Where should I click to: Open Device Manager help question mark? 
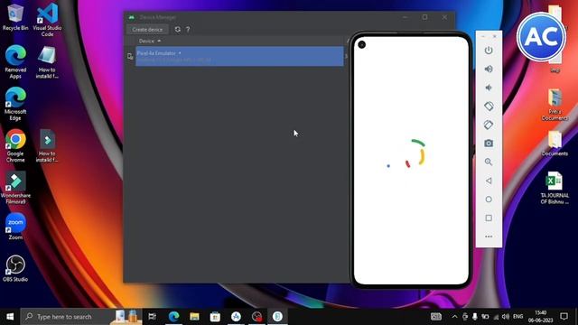pyautogui.click(x=188, y=30)
